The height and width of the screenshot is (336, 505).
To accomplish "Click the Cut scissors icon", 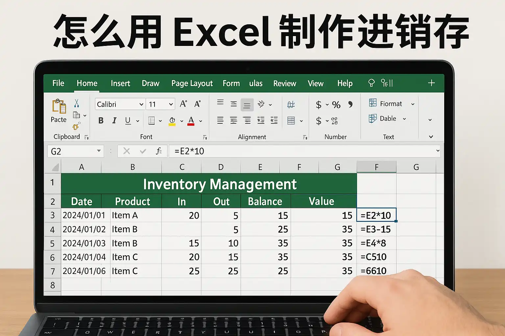I will [77, 103].
